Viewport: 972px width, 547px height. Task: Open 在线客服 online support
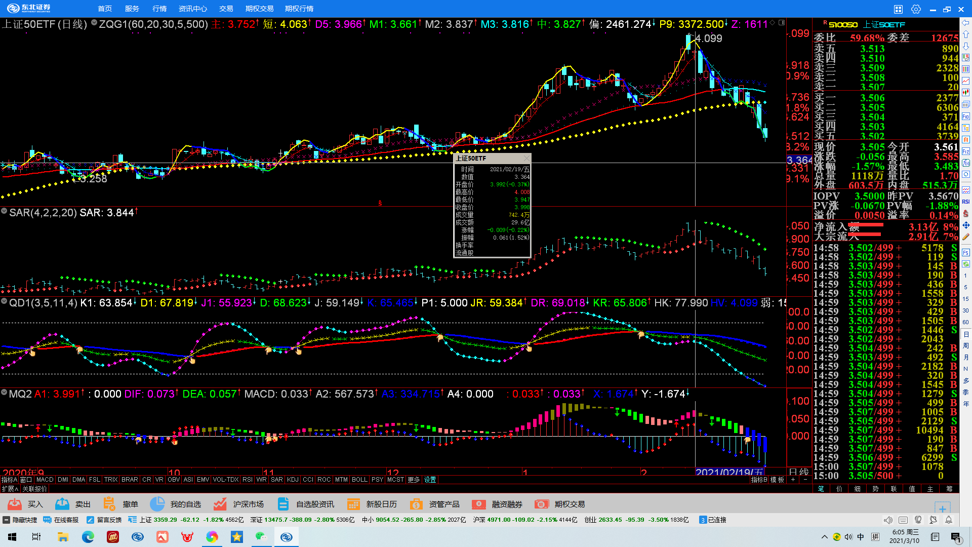[61, 520]
